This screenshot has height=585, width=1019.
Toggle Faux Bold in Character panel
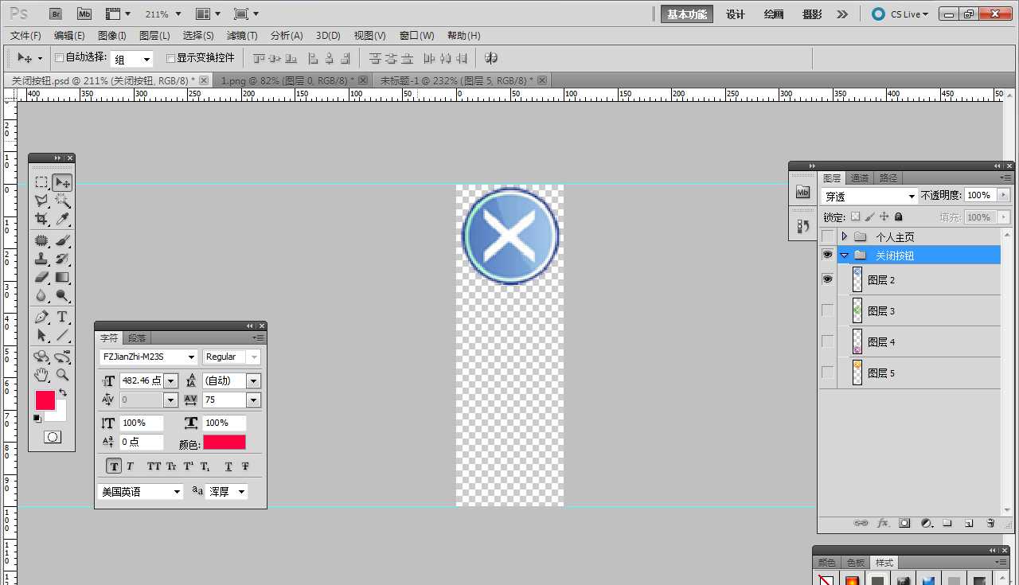click(x=114, y=466)
